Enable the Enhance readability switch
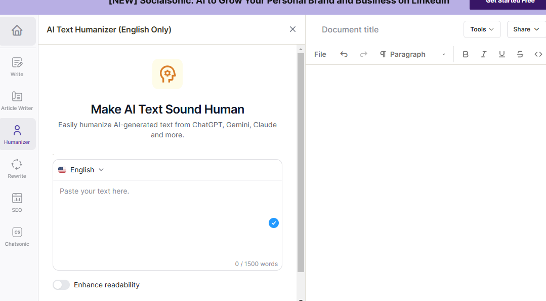The width and height of the screenshot is (546, 301). [x=61, y=285]
